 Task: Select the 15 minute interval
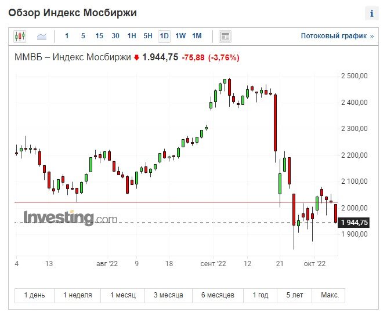point(99,36)
